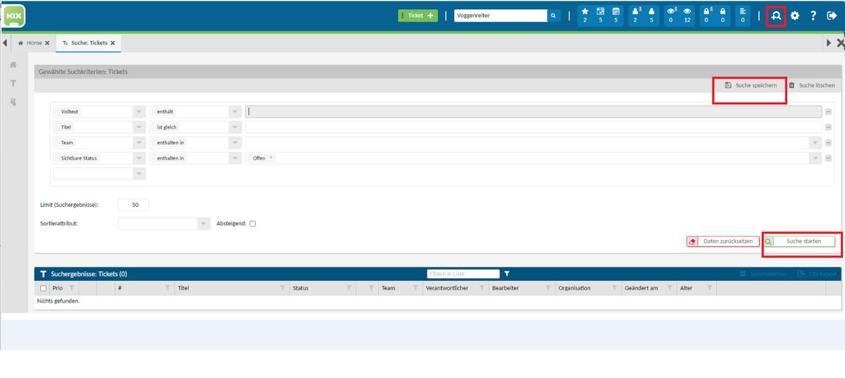Switch to the Home tab
This screenshot has width=845, height=378.
(34, 43)
